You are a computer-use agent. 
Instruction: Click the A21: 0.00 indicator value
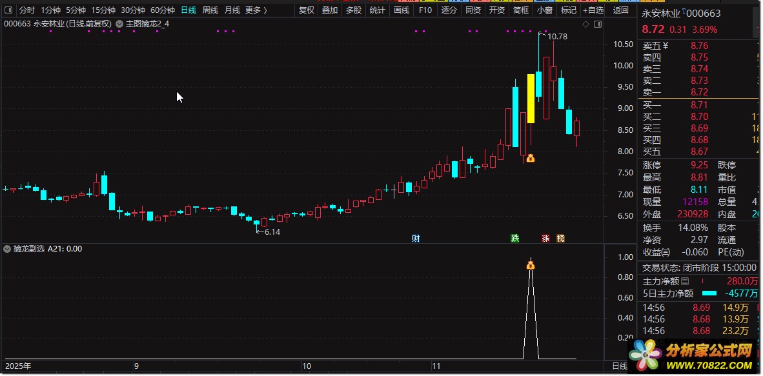click(x=65, y=248)
